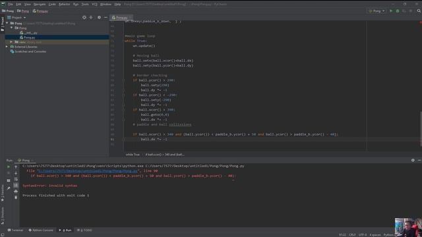Collapse all items in Project panel
Screen dimensions: 422x237
point(91,18)
